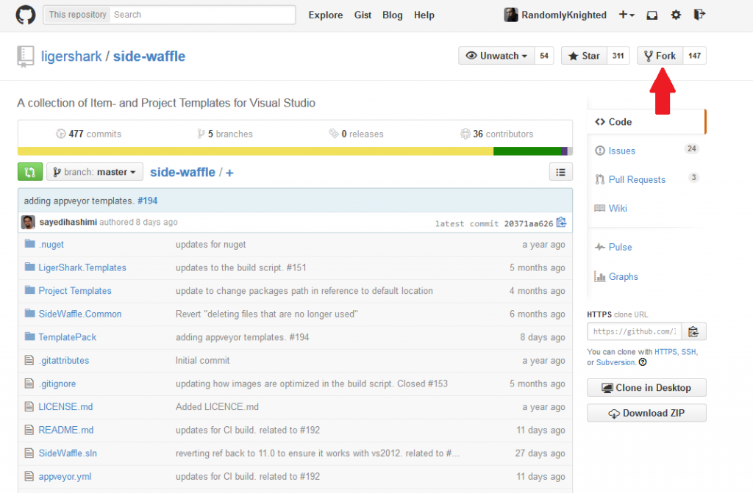Open the Explore menu item

(325, 15)
